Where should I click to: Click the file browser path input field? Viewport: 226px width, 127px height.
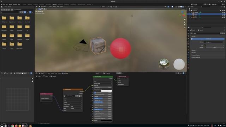pos(24,10)
